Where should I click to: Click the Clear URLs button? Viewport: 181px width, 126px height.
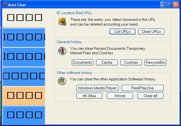coord(151,31)
